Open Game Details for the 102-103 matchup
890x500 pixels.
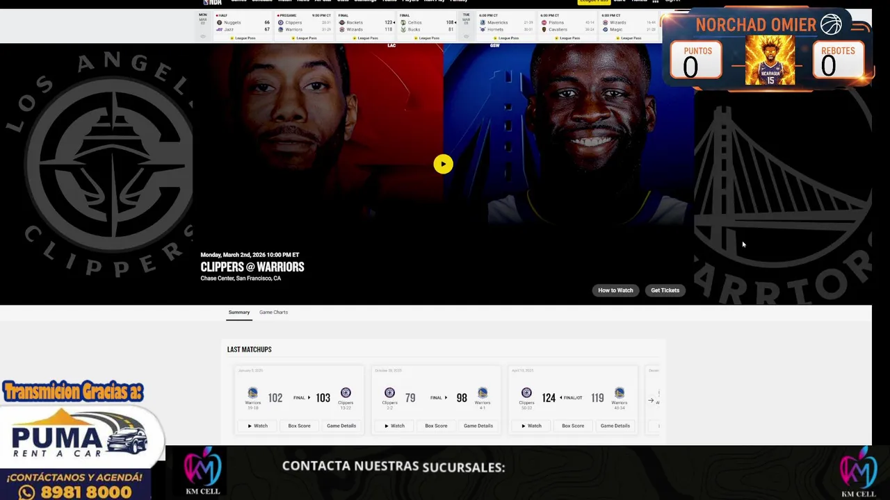[x=341, y=426]
